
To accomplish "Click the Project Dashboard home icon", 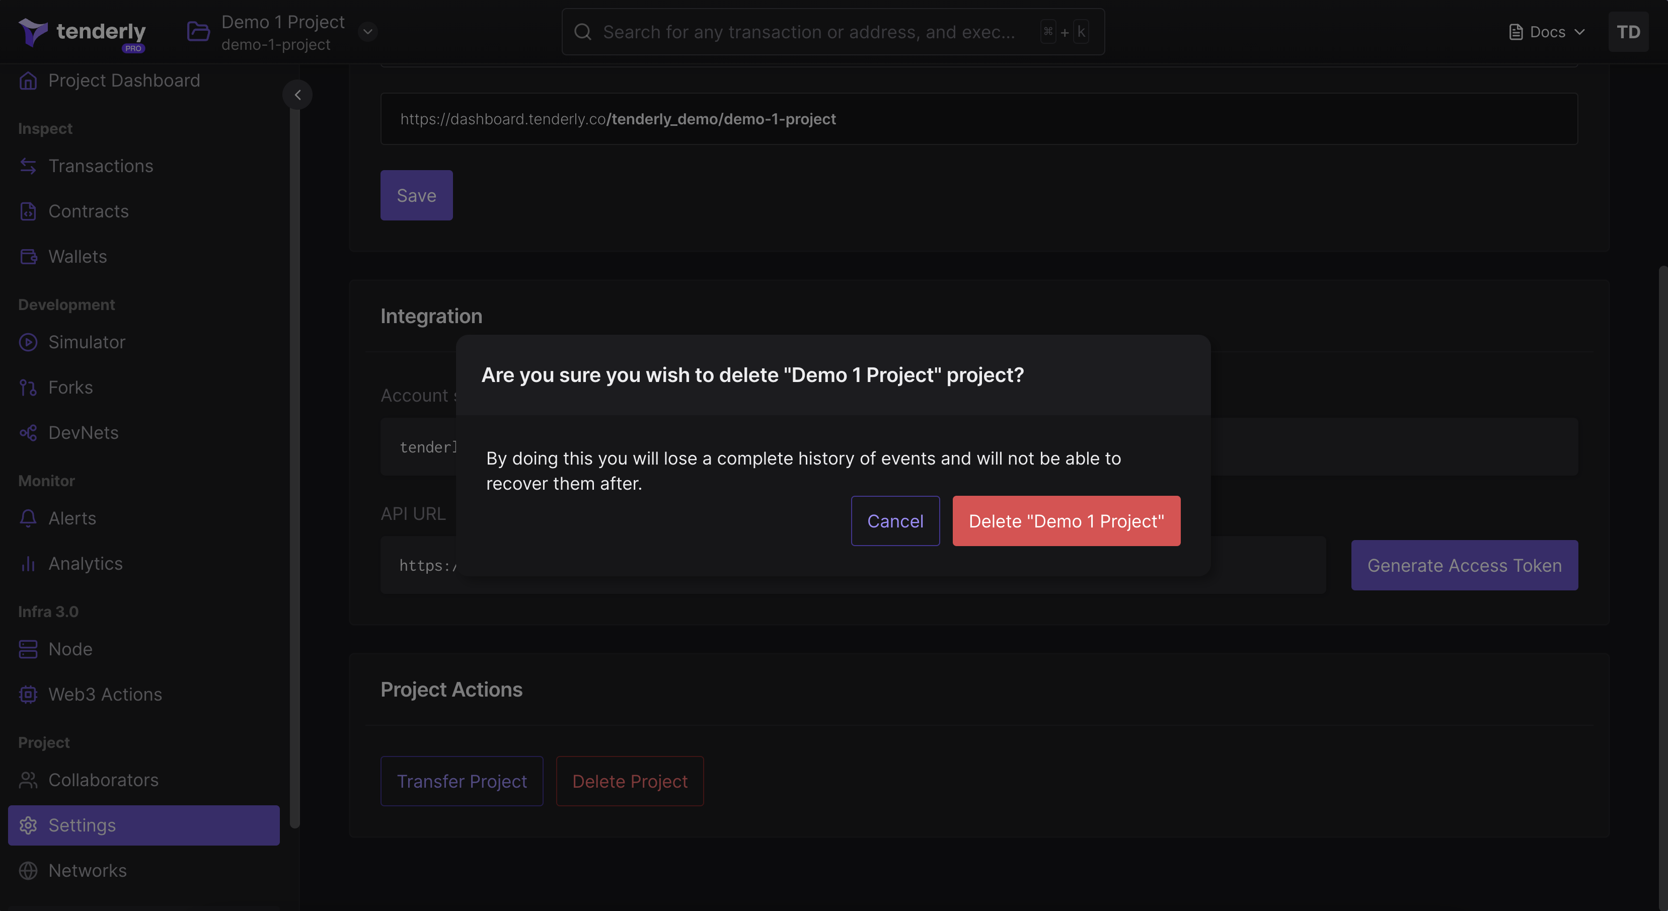I will 28,81.
